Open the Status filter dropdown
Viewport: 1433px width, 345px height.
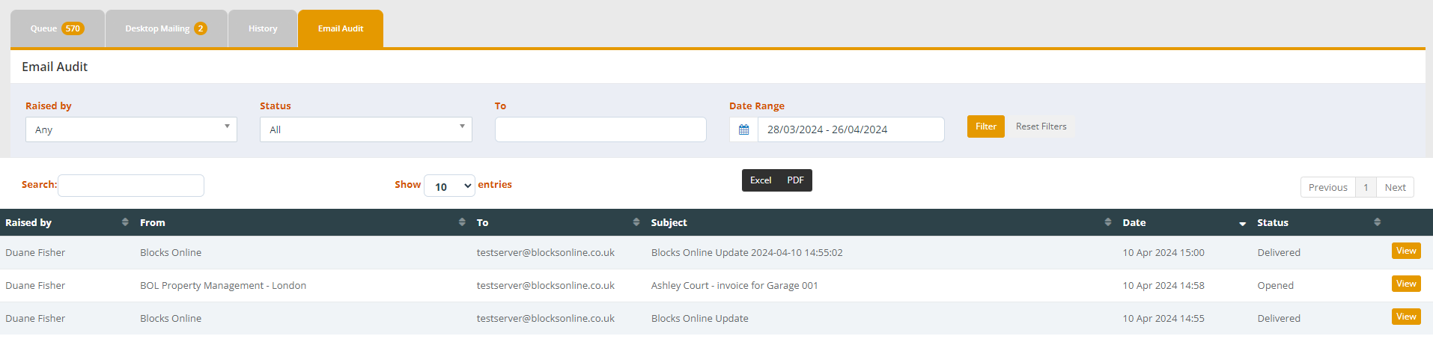click(366, 129)
